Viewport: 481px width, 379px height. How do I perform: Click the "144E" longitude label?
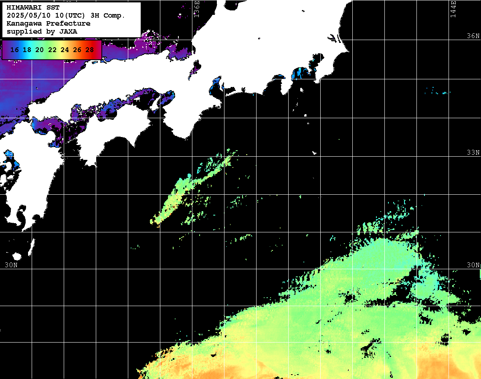[x=453, y=8]
